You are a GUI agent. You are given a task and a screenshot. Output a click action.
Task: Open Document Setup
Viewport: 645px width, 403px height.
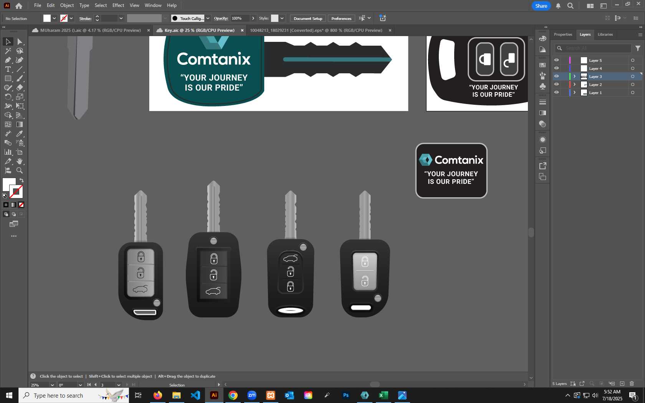pos(308,18)
